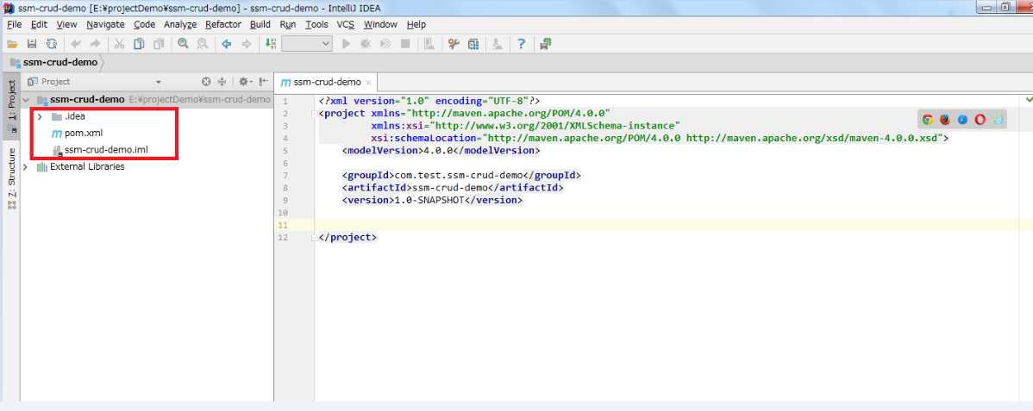Viewport: 1033px width, 411px height.
Task: Click the Save All toolbar icon
Action: click(32, 44)
